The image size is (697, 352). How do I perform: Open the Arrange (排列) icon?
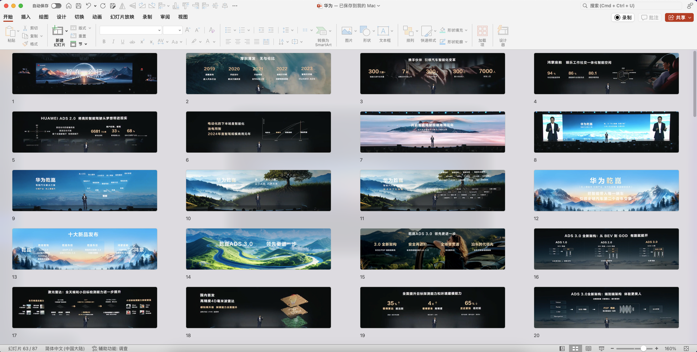[408, 31]
